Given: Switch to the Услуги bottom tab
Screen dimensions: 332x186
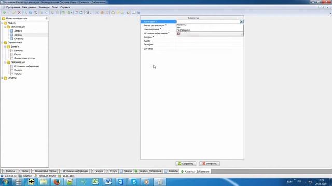Looking at the screenshot, I should [112, 171].
